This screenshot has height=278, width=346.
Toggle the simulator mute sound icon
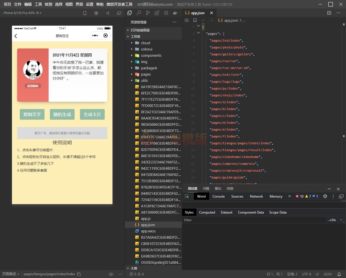[x=108, y=13]
